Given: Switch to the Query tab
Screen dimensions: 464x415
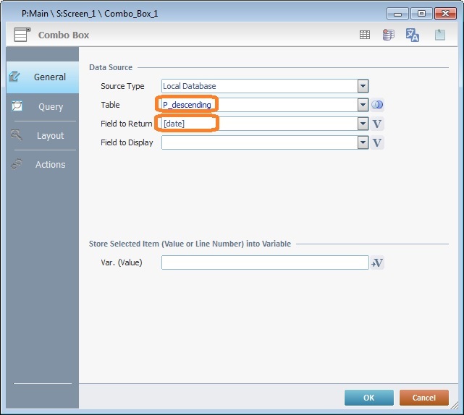Looking at the screenshot, I should coord(43,107).
